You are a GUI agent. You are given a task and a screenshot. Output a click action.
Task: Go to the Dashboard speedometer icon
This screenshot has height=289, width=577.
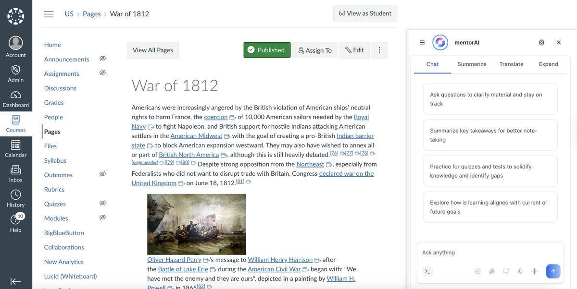tap(16, 95)
